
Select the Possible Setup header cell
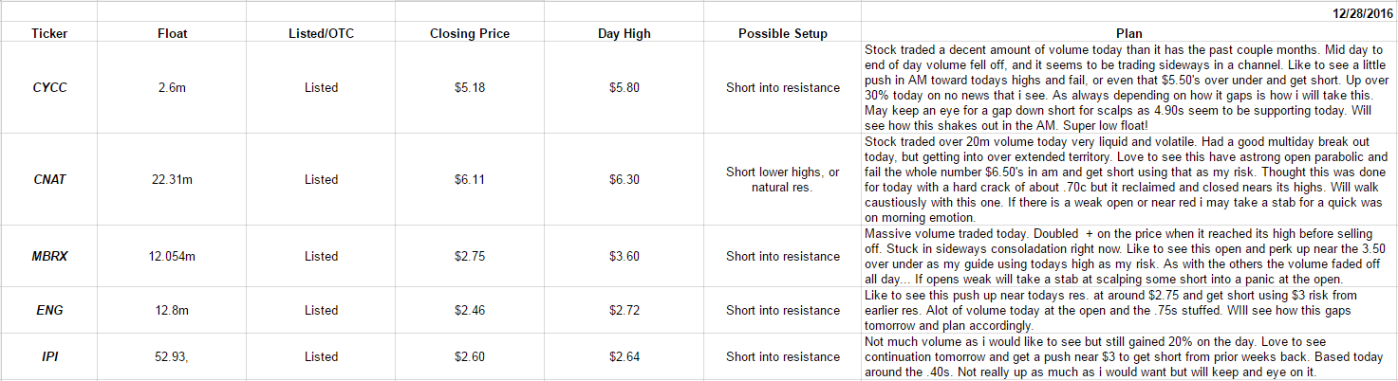pyautogui.click(x=782, y=33)
